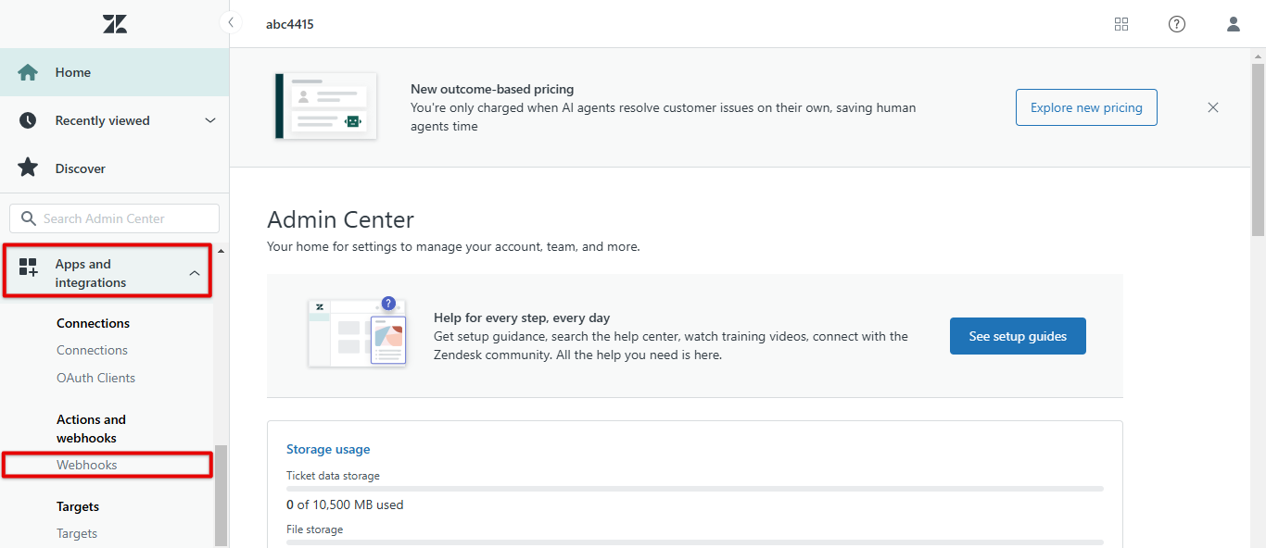Click the New outcome-based pricing title
The height and width of the screenshot is (548, 1266).
click(492, 89)
